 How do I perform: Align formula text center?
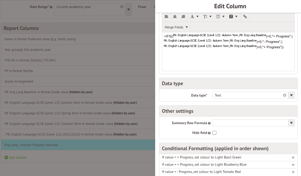tap(175, 16)
